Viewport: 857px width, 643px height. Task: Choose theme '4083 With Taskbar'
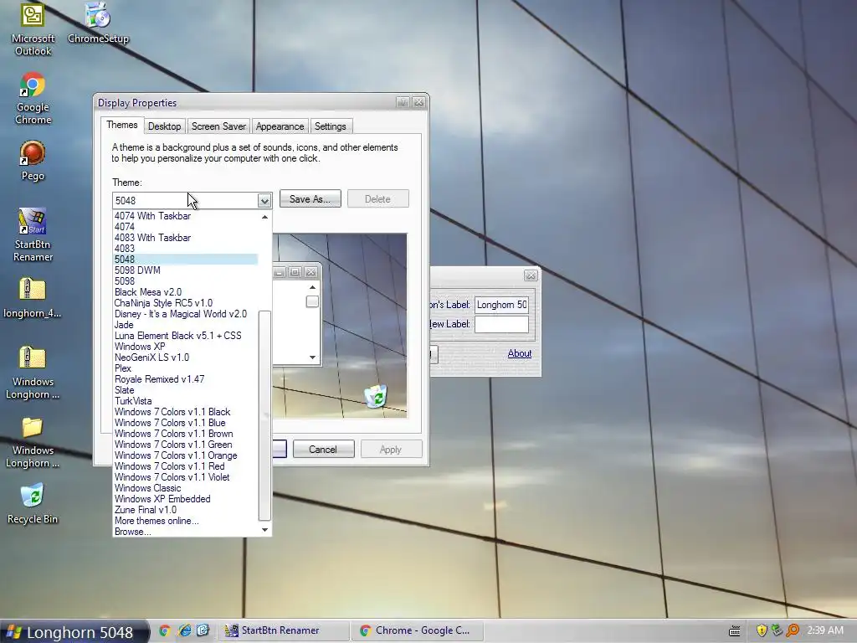pyautogui.click(x=185, y=238)
